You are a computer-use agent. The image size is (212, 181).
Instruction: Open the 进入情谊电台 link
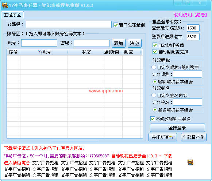click(17, 163)
